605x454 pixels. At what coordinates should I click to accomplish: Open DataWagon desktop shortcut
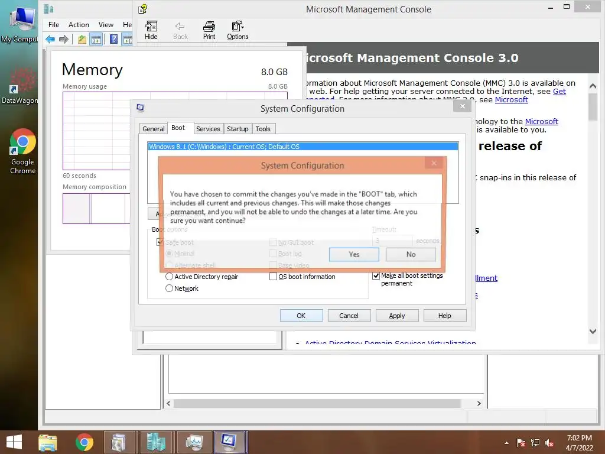click(20, 86)
